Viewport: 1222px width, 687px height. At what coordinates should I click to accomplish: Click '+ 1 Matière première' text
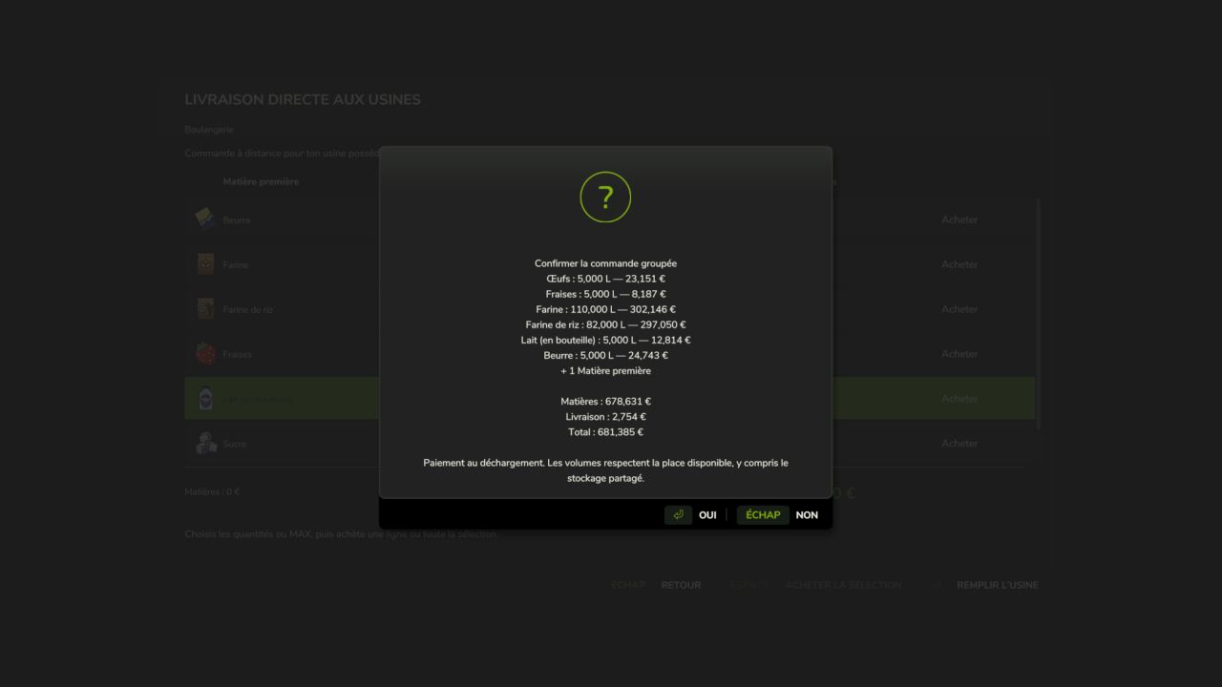pos(605,370)
